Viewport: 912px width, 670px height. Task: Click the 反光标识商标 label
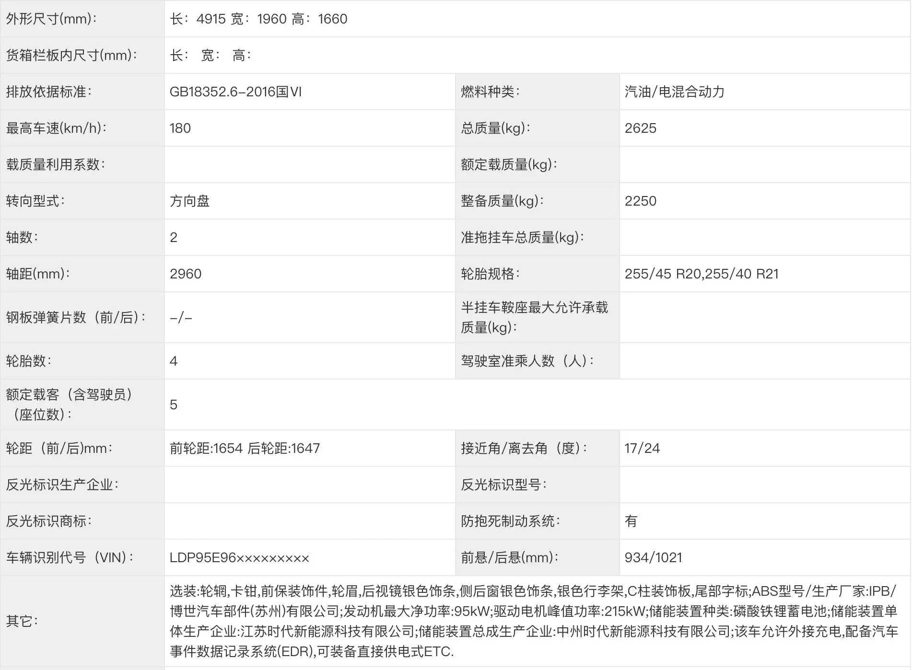(49, 521)
